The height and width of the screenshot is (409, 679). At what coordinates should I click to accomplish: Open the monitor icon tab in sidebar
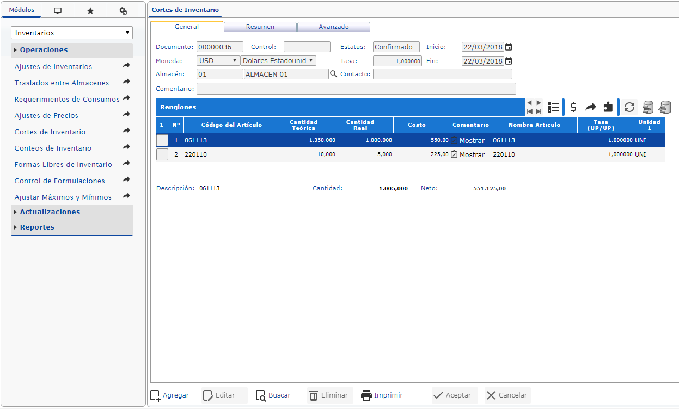coord(58,11)
